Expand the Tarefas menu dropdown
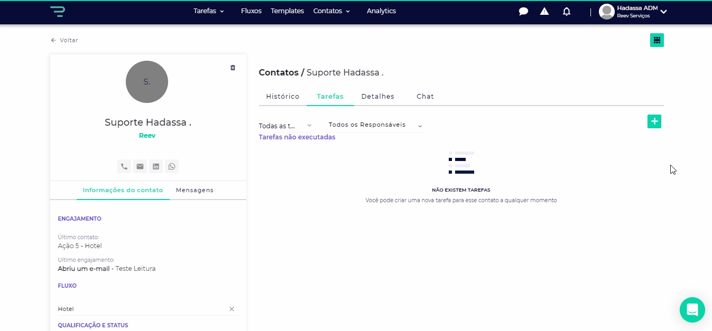The height and width of the screenshot is (331, 712). click(209, 11)
